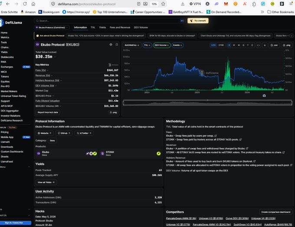
Task: Open the Uniswap V3 competitor link
Action: pyautogui.click(x=211, y=218)
